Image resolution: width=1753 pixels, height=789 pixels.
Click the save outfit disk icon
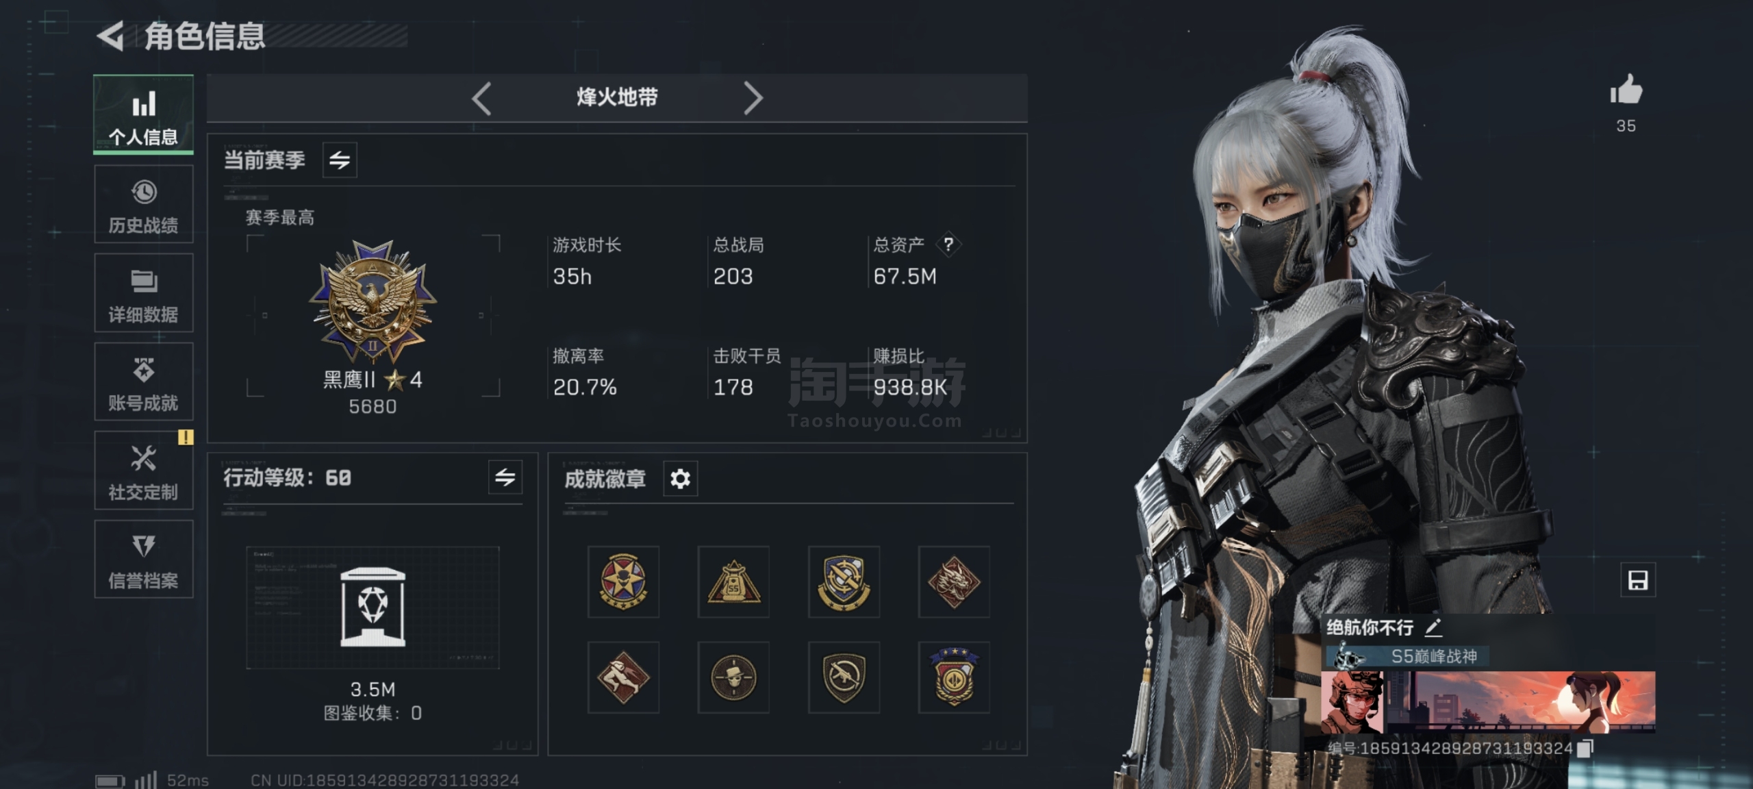point(1638,580)
